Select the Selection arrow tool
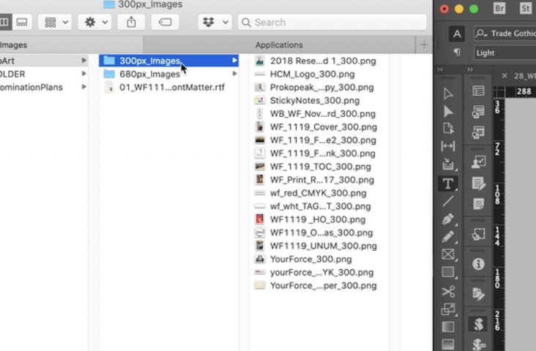The image size is (536, 351). point(448,93)
